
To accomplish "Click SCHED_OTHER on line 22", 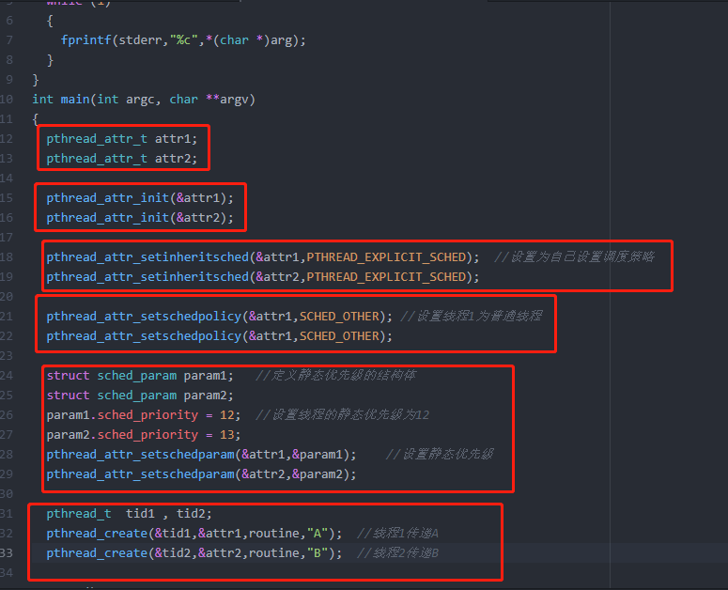I will click(x=339, y=336).
